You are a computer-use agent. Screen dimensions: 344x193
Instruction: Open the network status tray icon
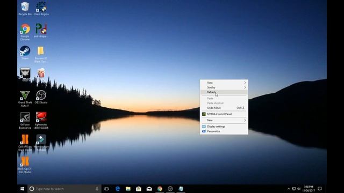[x=294, y=189]
